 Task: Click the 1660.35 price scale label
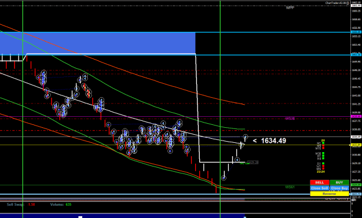pos(356,11)
